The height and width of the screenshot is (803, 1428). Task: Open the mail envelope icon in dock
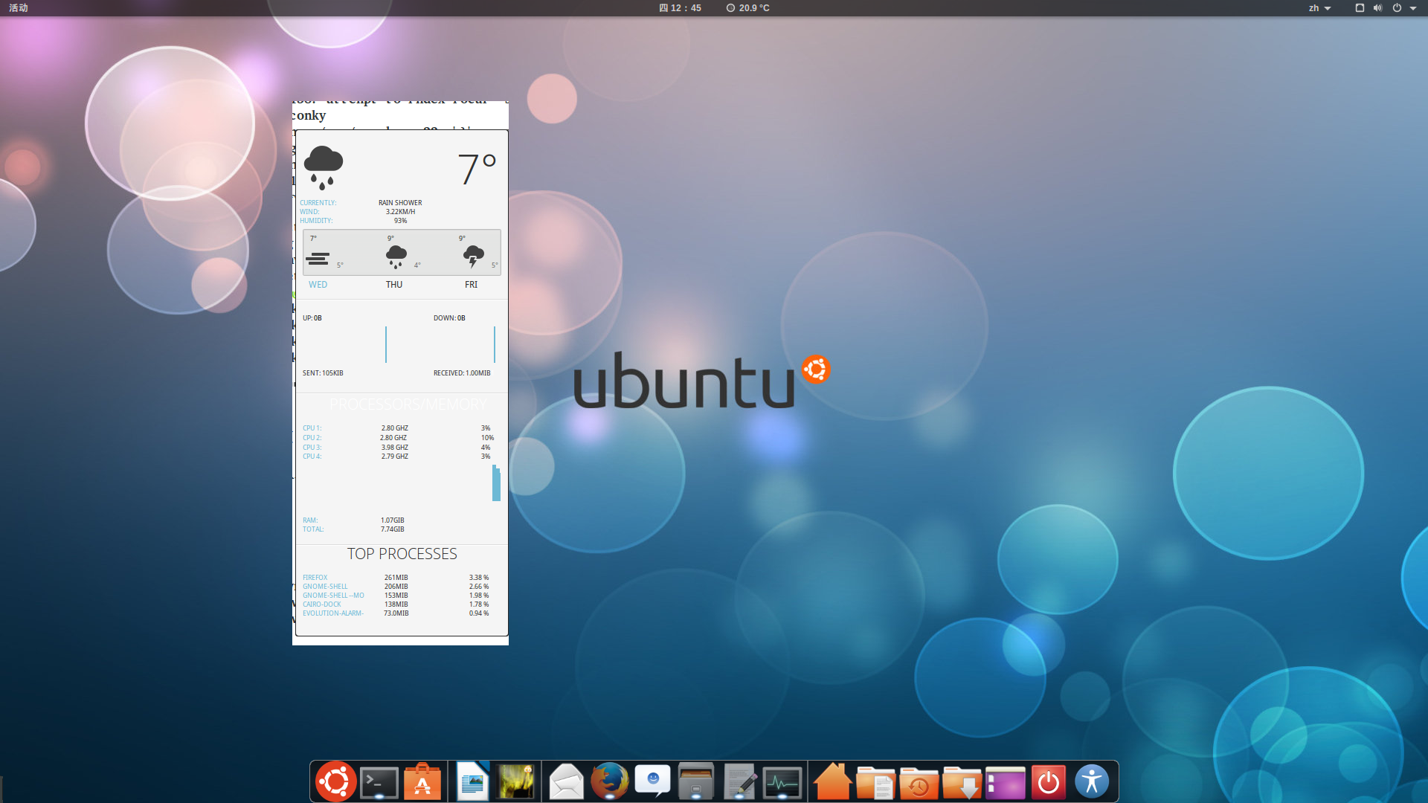point(566,782)
